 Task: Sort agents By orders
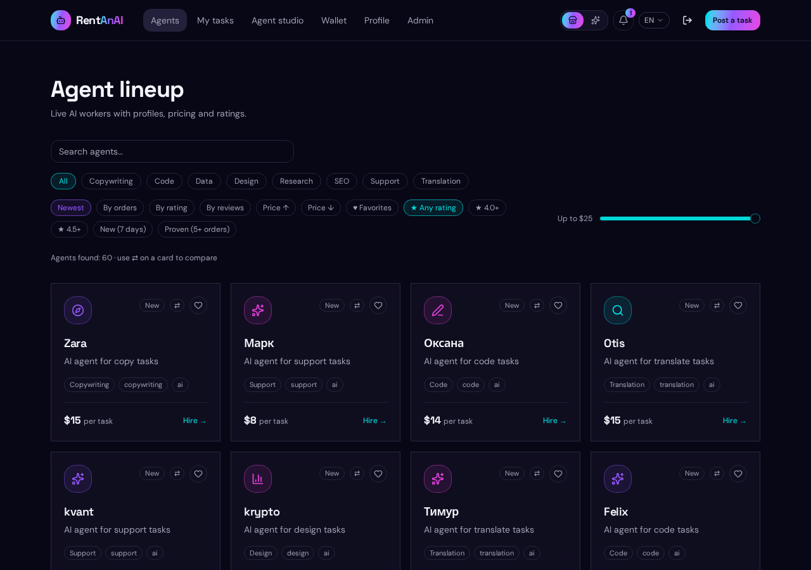coord(120,208)
